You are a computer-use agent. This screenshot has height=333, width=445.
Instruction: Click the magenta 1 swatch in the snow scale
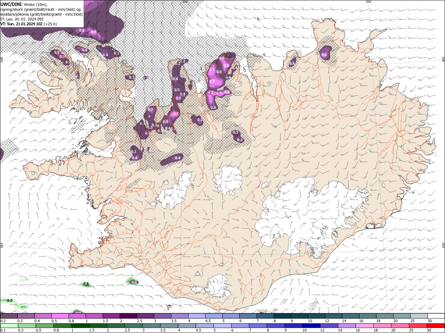point(94,316)
